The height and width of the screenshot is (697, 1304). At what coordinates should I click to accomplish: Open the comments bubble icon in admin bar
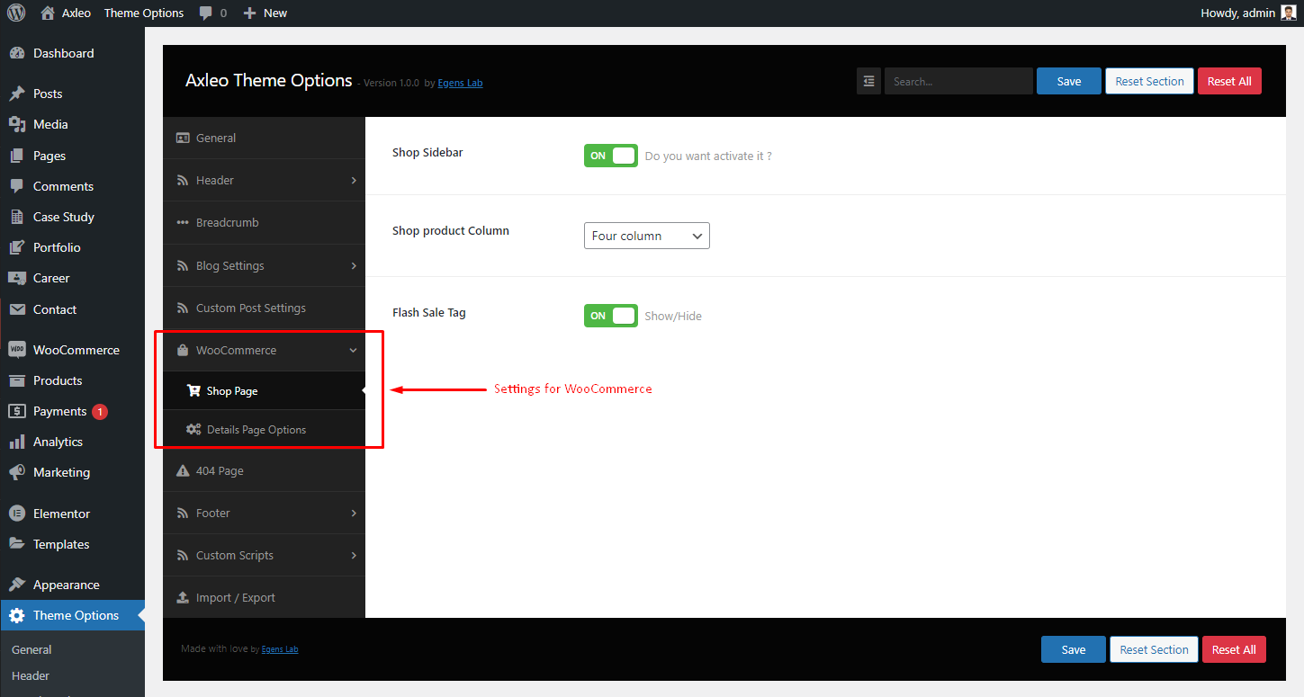click(x=206, y=13)
